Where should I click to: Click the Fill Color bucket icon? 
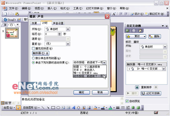pyautogui.click(x=96, y=108)
